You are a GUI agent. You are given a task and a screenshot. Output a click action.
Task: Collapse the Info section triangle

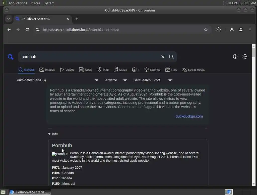pyautogui.click(x=49, y=134)
